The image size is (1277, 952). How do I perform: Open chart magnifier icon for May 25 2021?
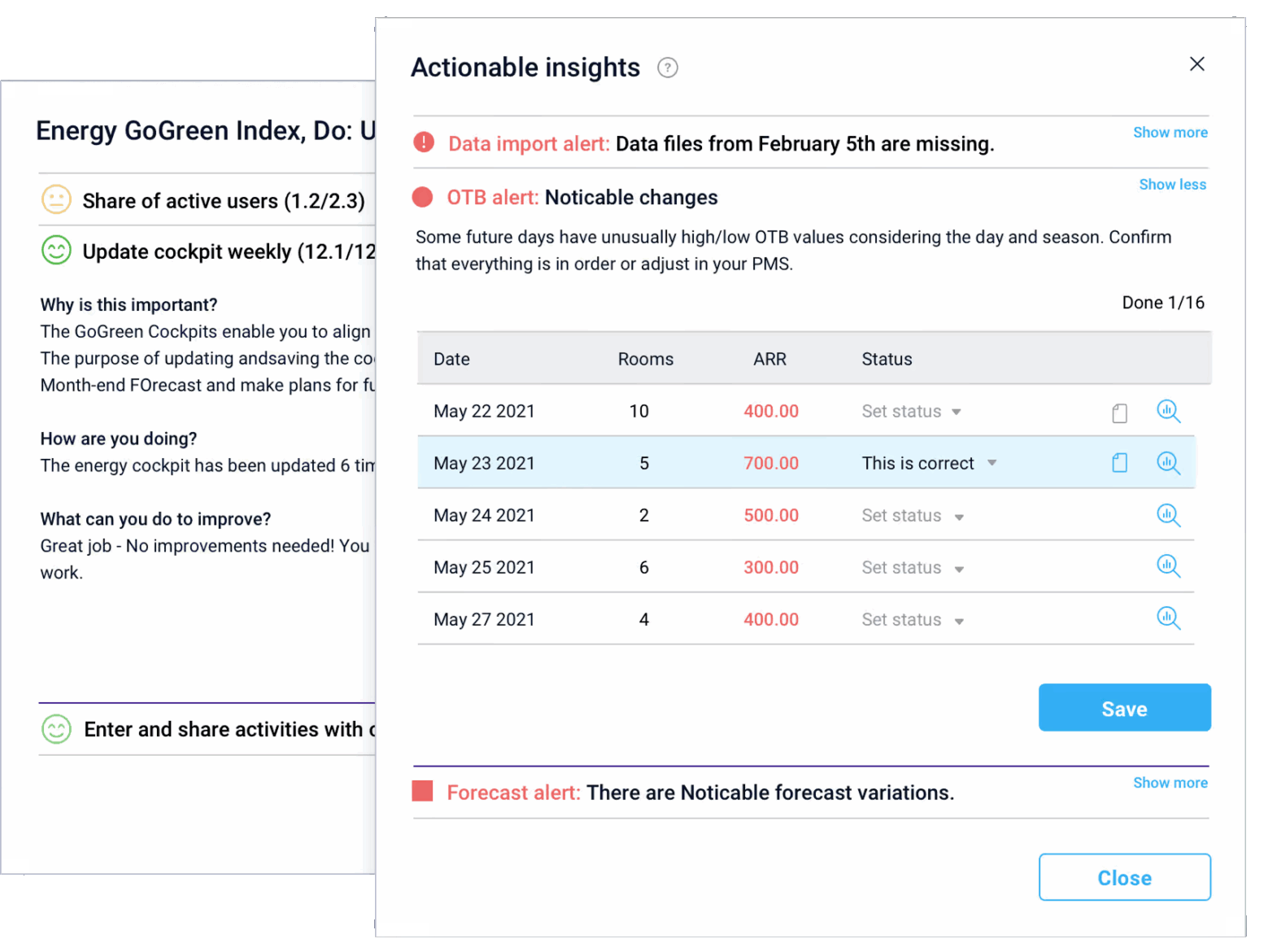click(1168, 566)
